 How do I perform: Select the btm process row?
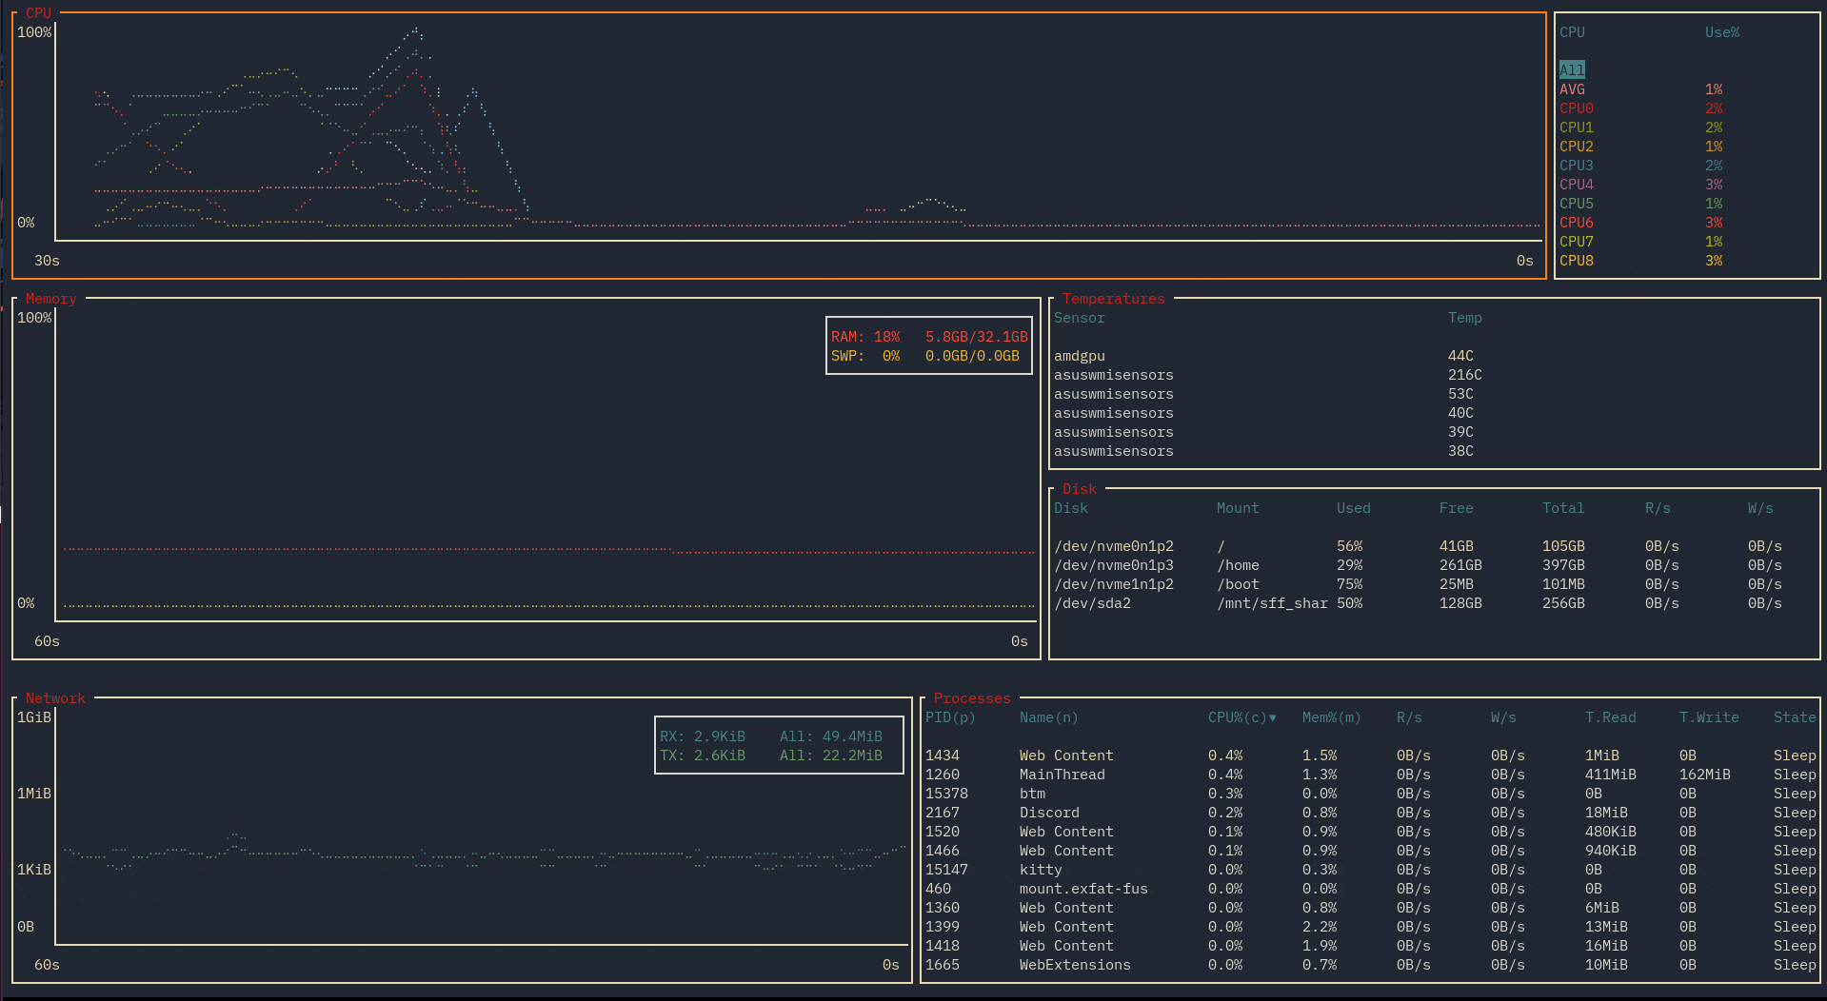[x=1371, y=794]
